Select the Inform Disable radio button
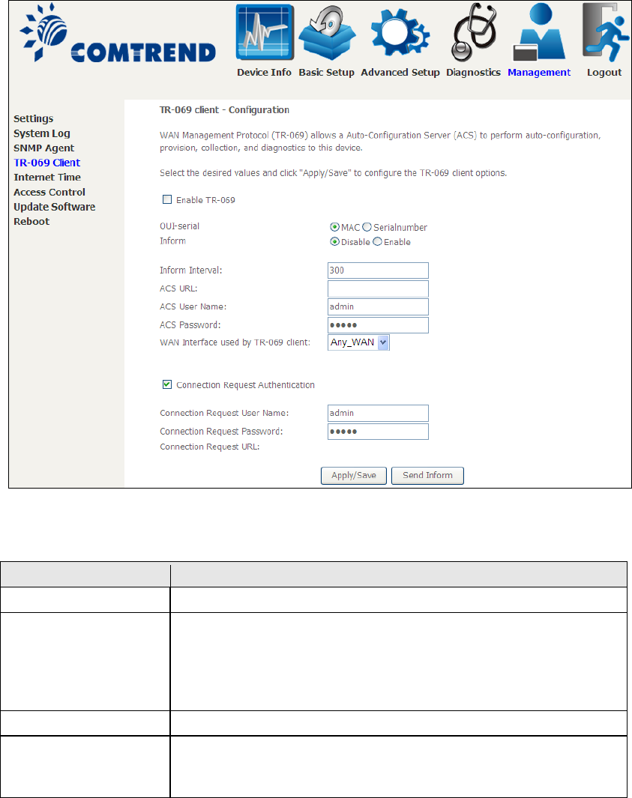632x798 pixels. pyautogui.click(x=334, y=242)
